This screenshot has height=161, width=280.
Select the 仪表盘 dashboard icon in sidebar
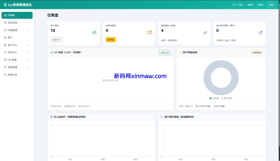[x=5, y=16]
